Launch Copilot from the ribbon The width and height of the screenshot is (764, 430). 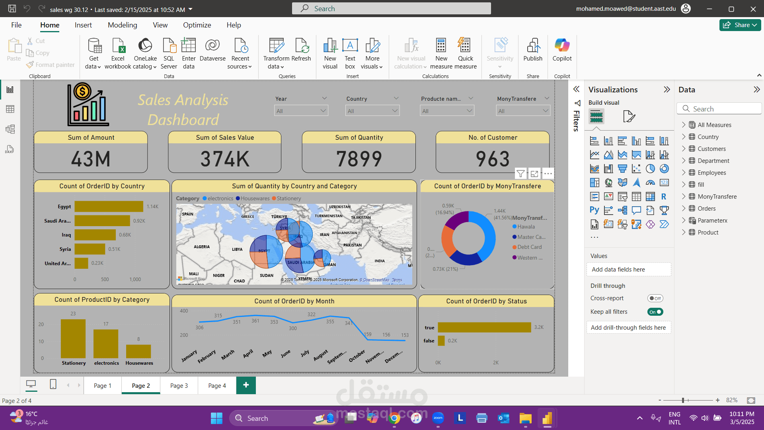(562, 52)
